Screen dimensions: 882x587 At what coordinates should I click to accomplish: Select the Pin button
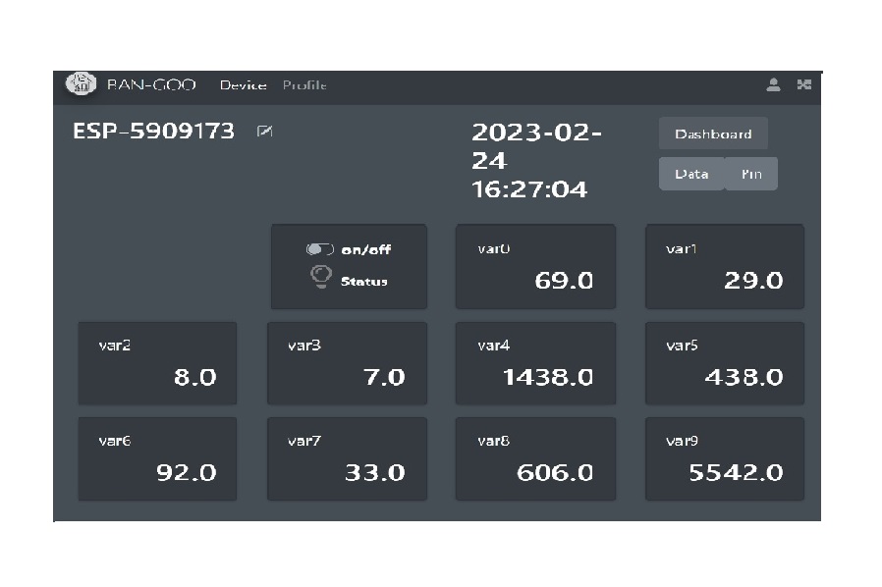[x=751, y=174]
